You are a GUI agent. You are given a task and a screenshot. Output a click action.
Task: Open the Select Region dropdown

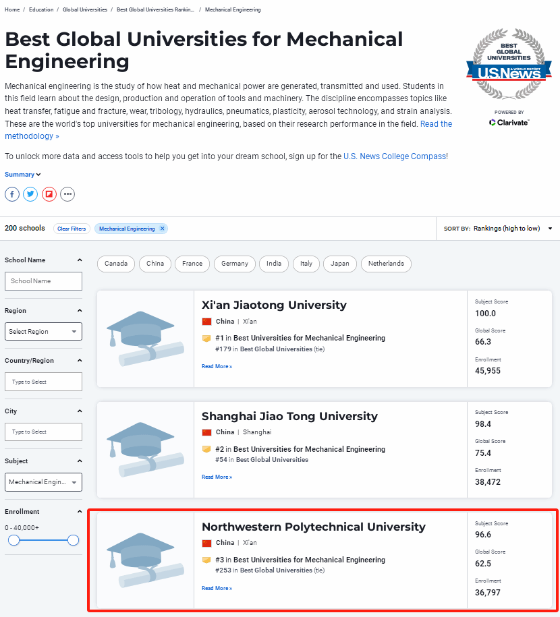pos(43,331)
